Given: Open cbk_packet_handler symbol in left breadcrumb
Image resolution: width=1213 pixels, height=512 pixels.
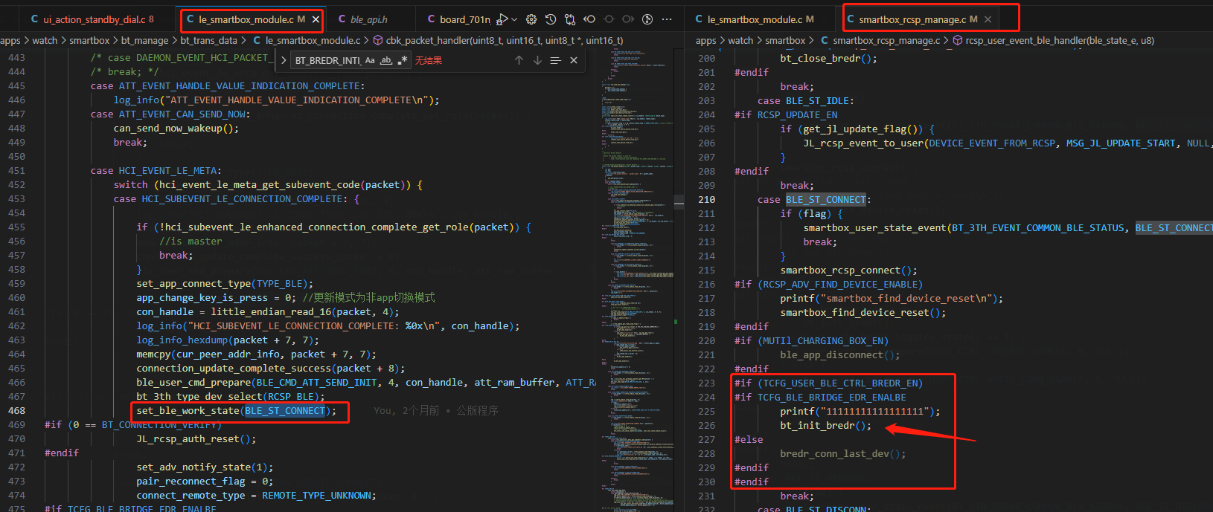Looking at the screenshot, I should point(498,40).
